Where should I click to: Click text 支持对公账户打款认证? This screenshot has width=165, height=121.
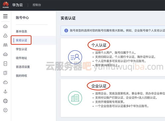pyautogui.click(x=126, y=98)
